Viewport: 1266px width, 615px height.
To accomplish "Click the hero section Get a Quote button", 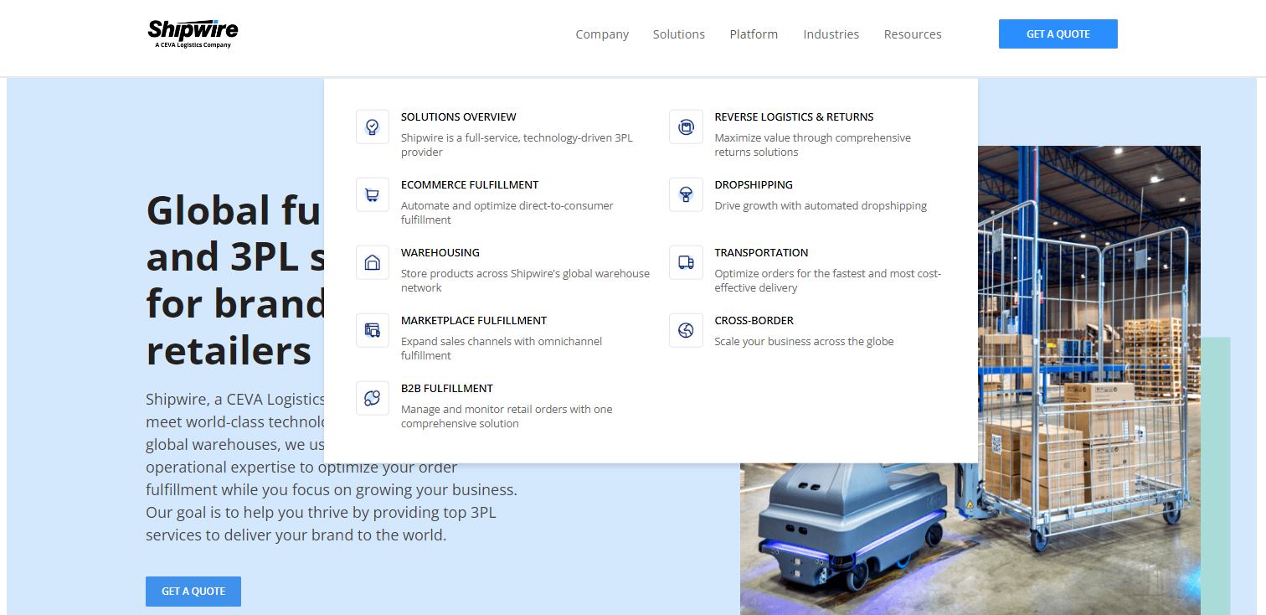I will coord(193,592).
